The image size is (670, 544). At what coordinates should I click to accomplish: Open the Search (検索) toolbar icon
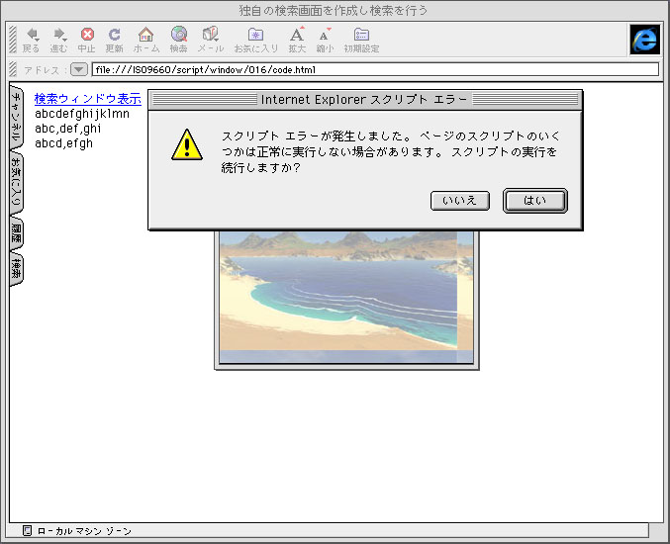(178, 41)
